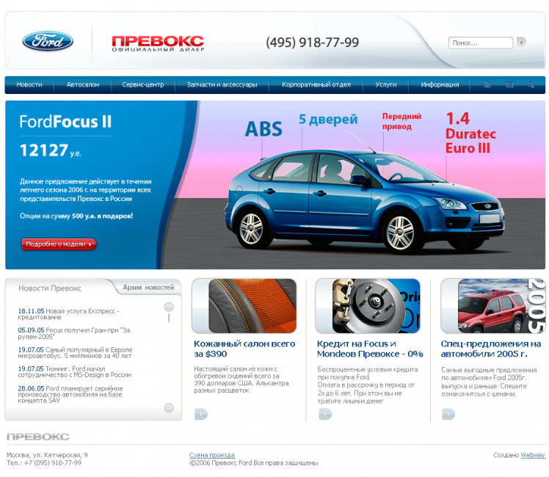Click the home icon in navigation bar
The image size is (549, 477).
(487, 84)
